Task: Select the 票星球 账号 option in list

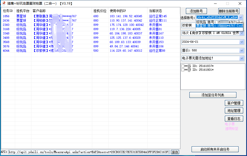Action: 219,26
